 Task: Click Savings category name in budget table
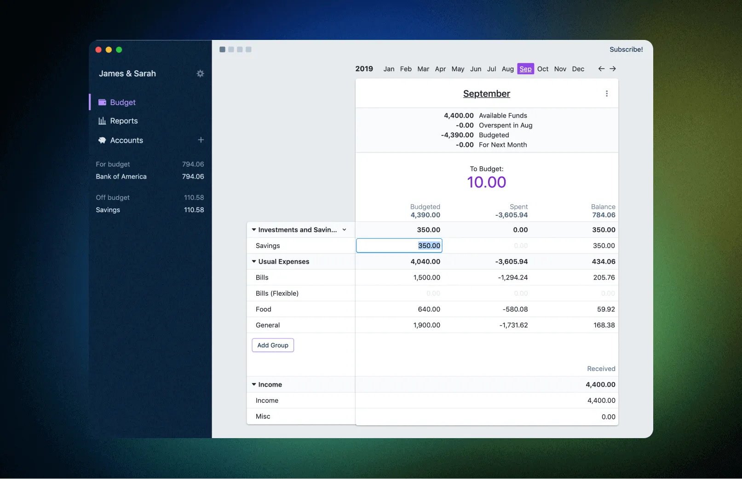pyautogui.click(x=268, y=246)
